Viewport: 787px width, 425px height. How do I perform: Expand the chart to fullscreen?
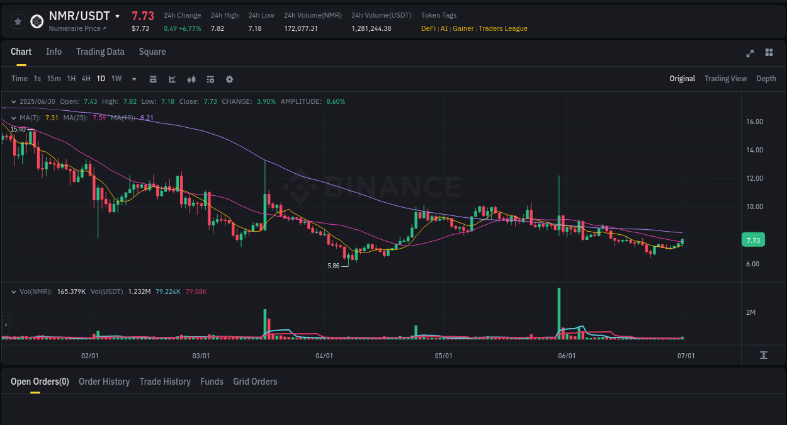pos(750,54)
